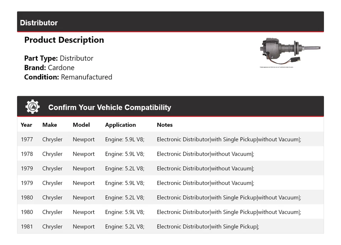Select the Condition: Remanufactured line
The width and height of the screenshot is (341, 245).
pyautogui.click(x=68, y=77)
